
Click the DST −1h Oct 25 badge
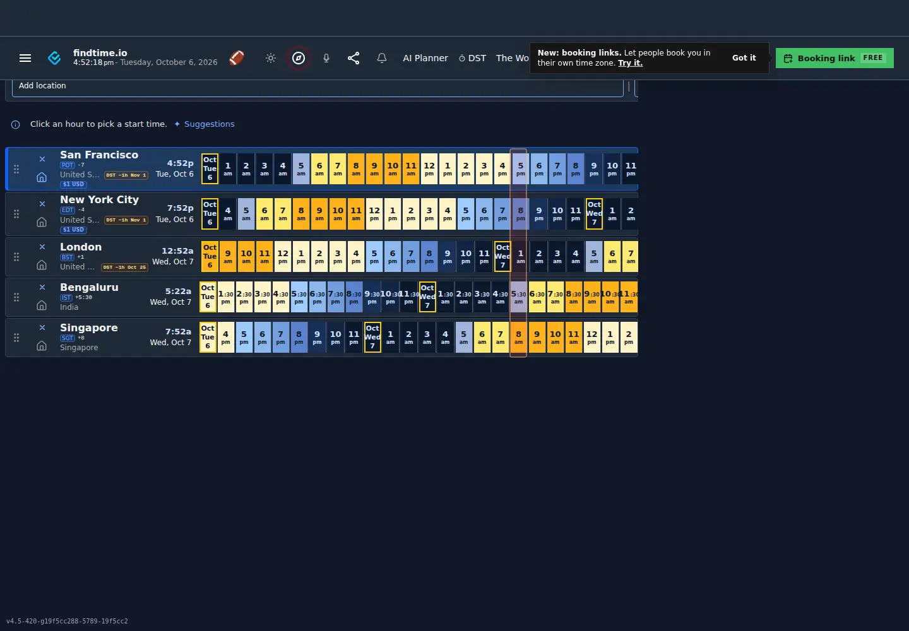125,268
